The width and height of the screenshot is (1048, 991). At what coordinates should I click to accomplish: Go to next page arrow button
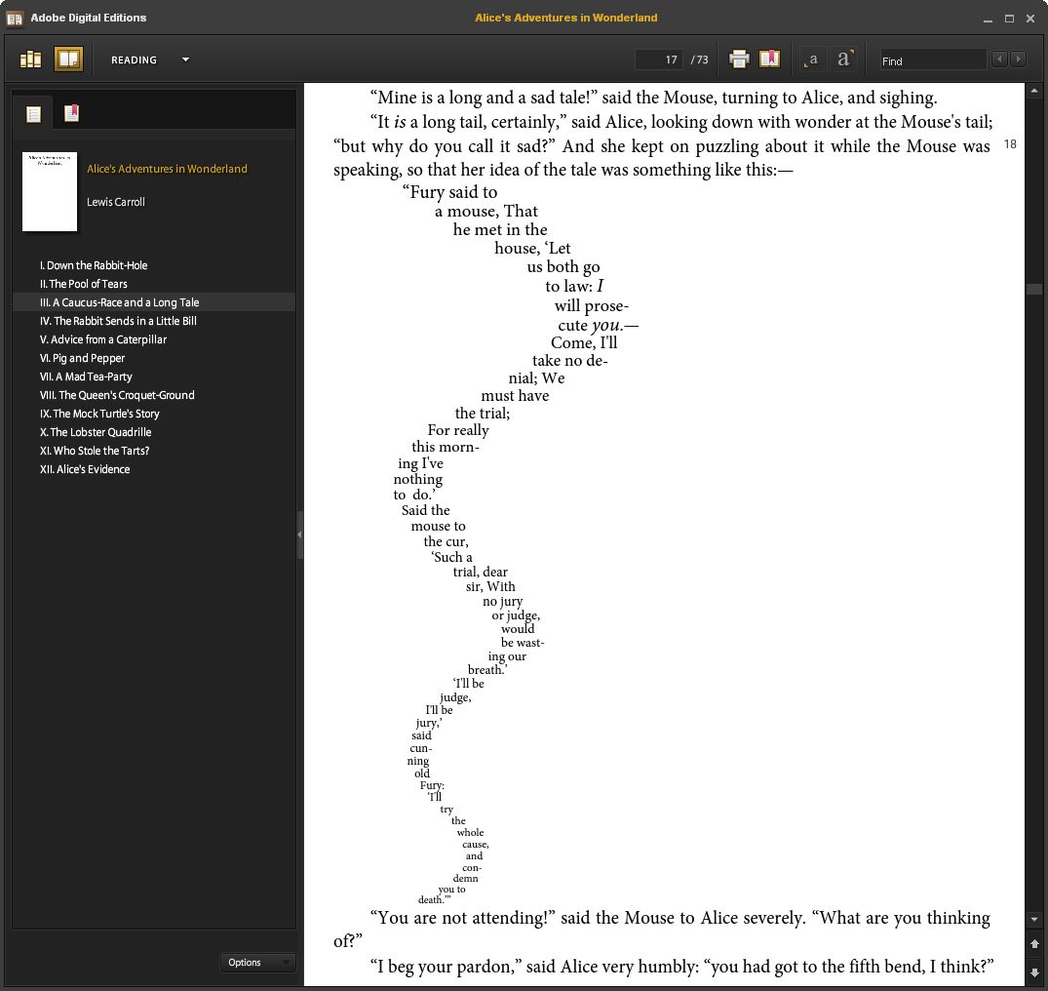click(1034, 971)
